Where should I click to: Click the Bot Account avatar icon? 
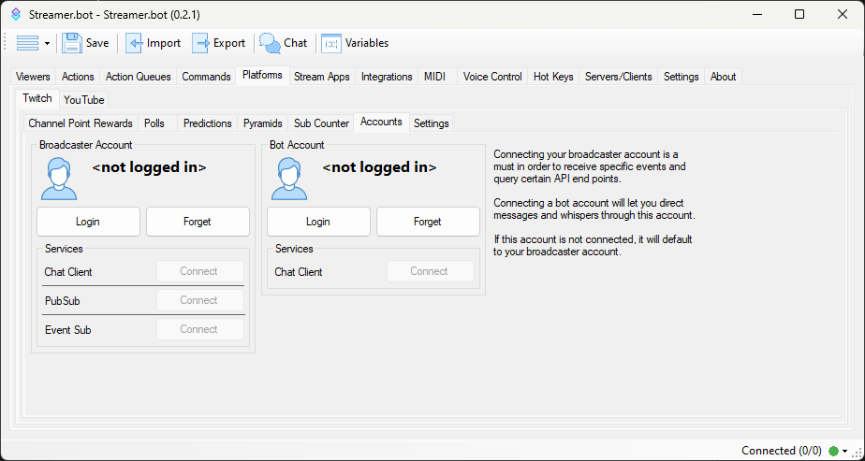(x=289, y=179)
